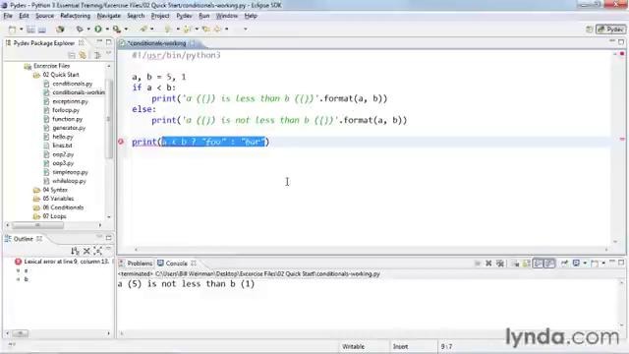The width and height of the screenshot is (629, 354).
Task: Select whileloop.py in Package Explorer
Action: tap(69, 181)
